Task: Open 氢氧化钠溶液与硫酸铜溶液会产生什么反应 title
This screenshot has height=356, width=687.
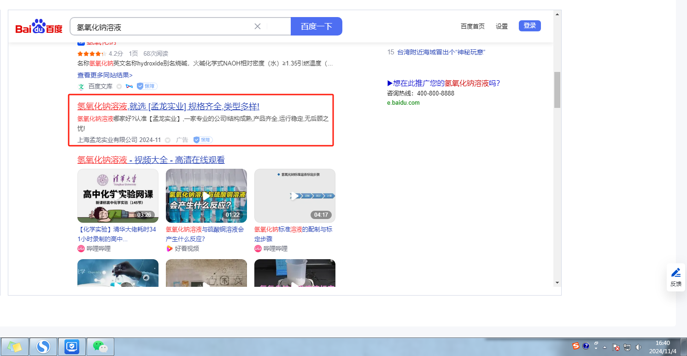Action: (x=205, y=234)
